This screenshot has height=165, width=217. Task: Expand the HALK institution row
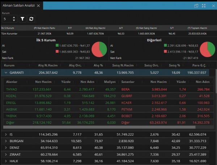(x=6, y=161)
